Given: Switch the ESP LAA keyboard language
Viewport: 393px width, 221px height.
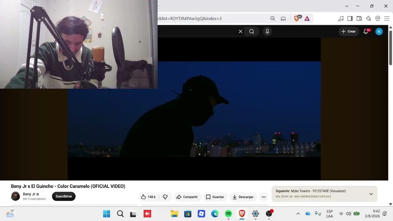Looking at the screenshot, I should (x=329, y=214).
